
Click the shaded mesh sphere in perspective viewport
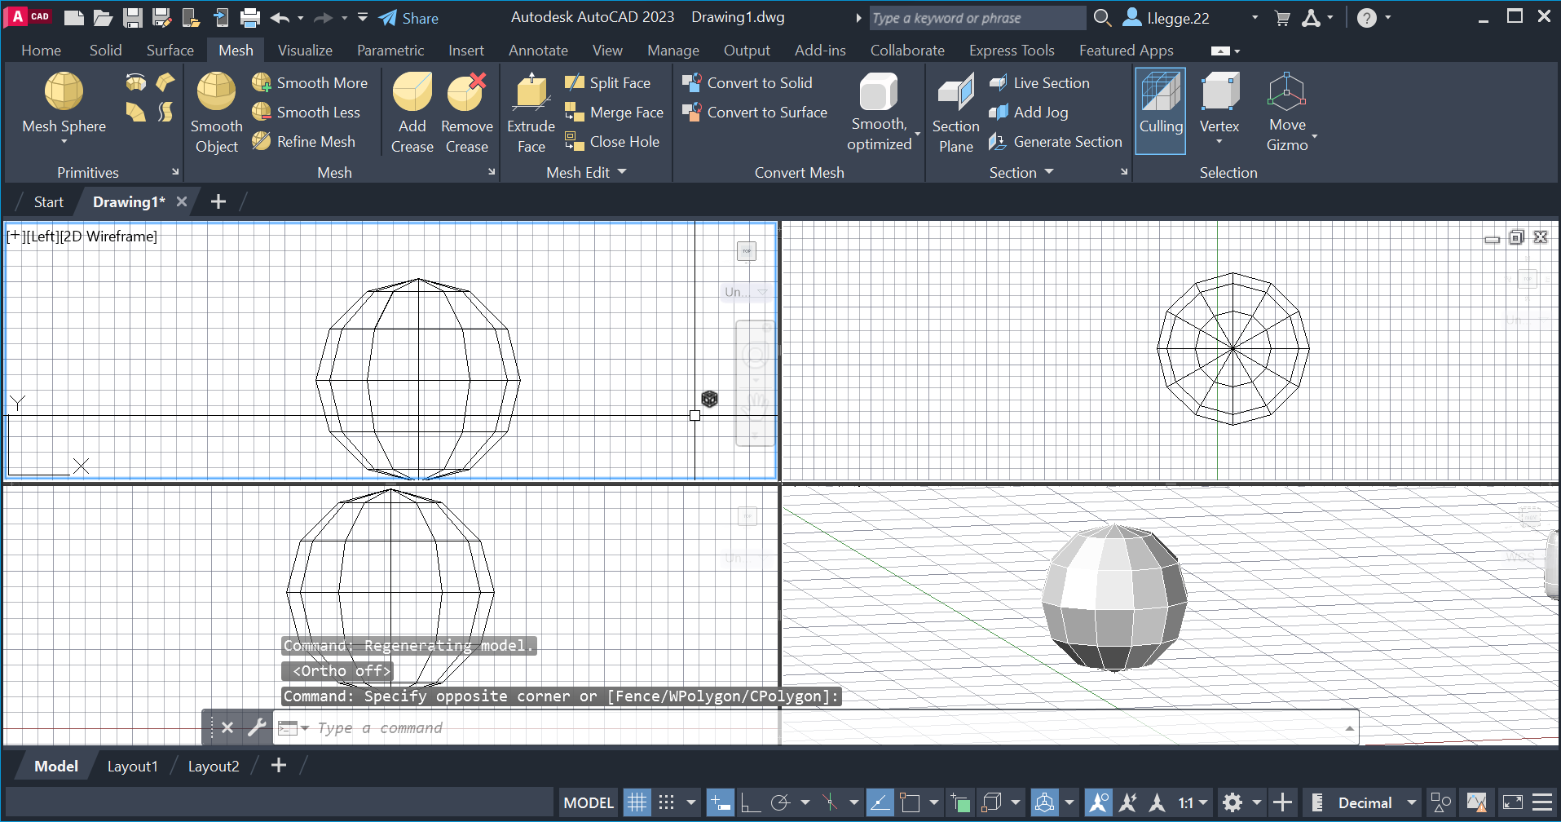click(x=1114, y=597)
